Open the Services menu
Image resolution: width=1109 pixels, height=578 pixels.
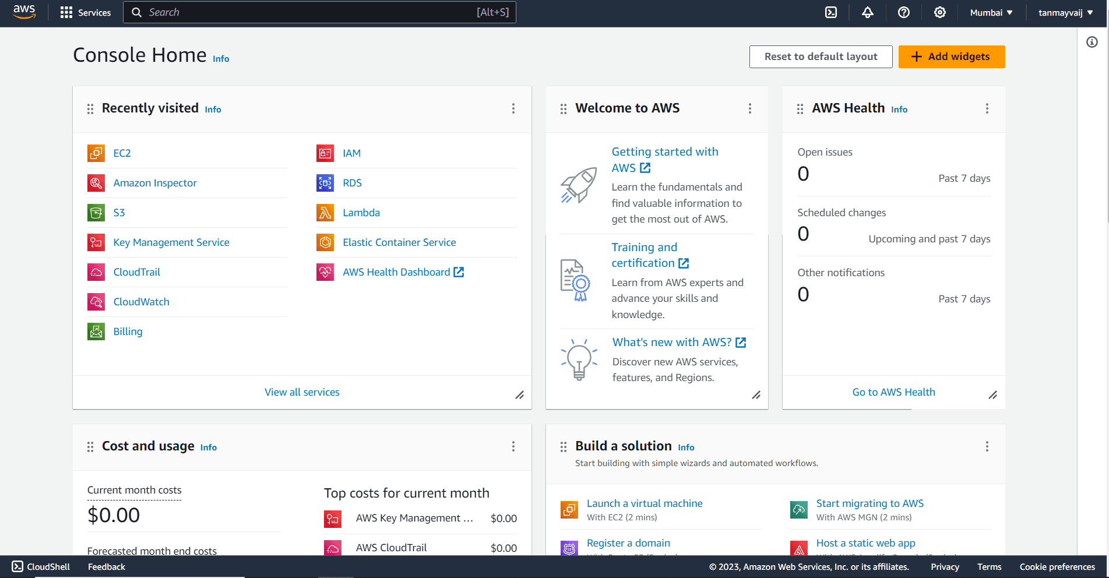(86, 12)
